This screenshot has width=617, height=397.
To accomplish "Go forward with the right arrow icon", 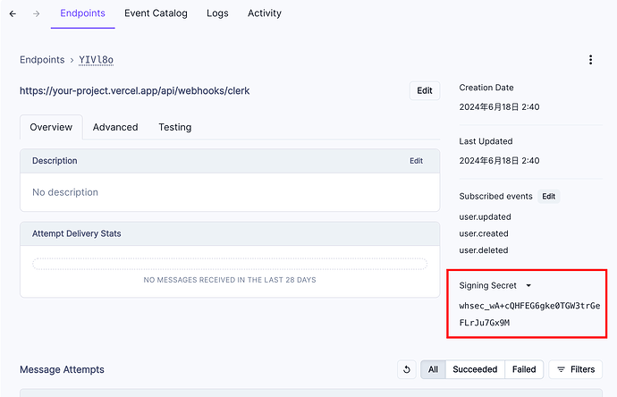I will (x=36, y=13).
